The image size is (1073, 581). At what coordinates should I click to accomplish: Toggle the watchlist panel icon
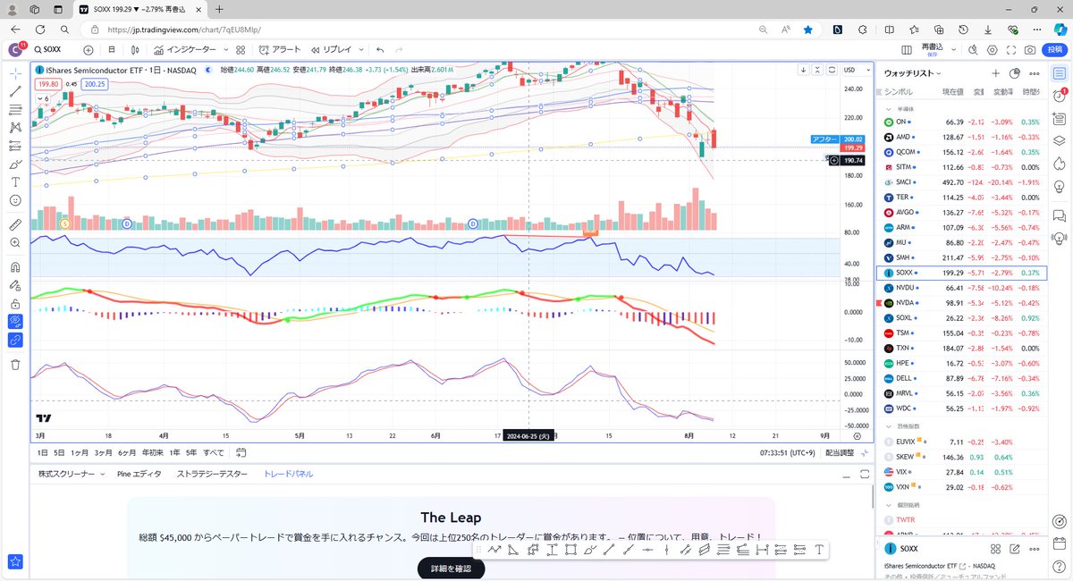click(x=1060, y=72)
